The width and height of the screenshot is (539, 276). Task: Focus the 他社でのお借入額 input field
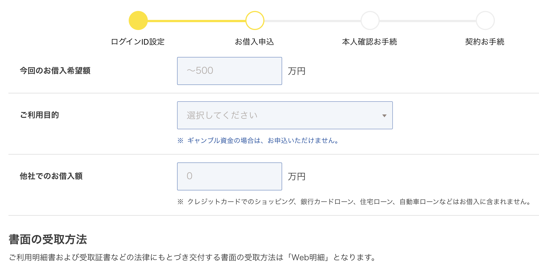point(229,176)
